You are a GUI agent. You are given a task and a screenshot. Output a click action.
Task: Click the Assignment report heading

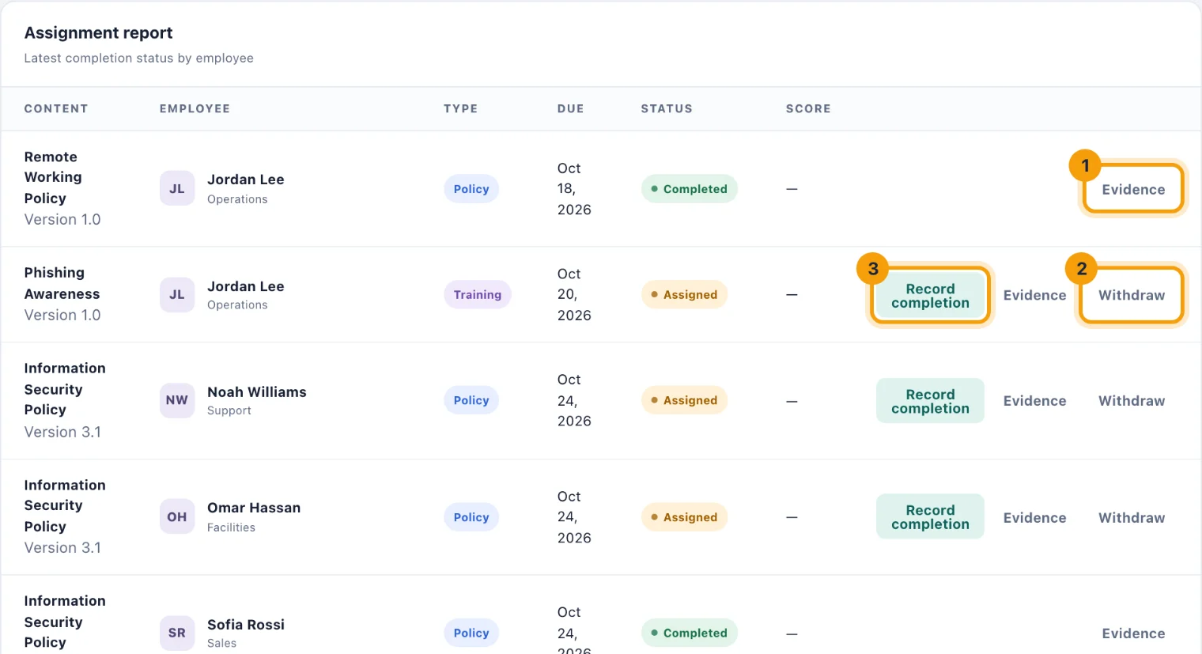pos(98,33)
